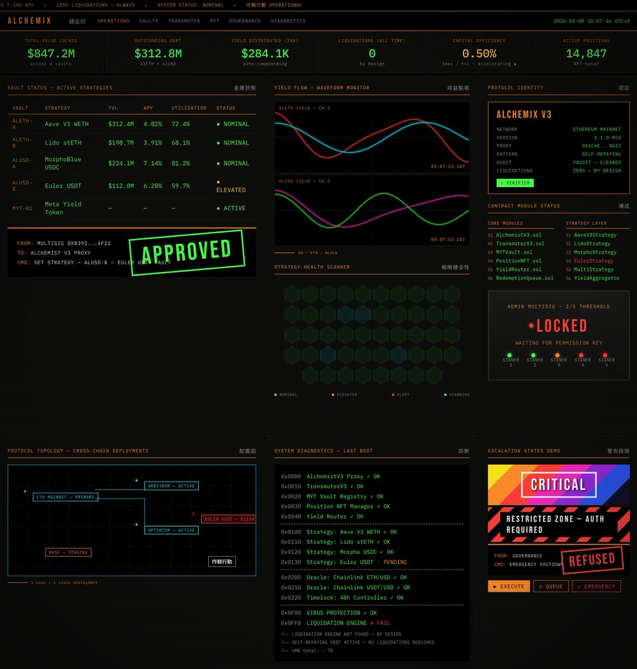
Task: Click the ALUSD YIELD CH.2 waveform chart
Action: pos(372,210)
